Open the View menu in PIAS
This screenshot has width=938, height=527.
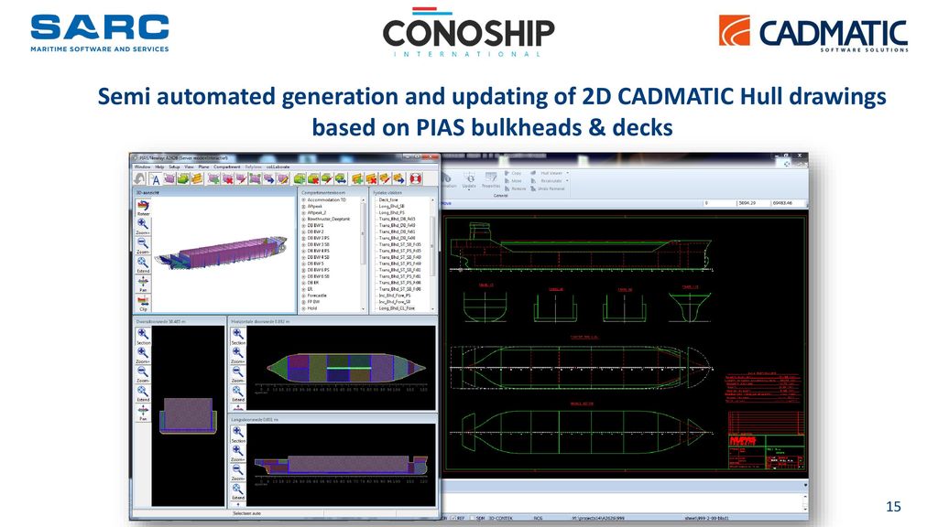[x=189, y=167]
